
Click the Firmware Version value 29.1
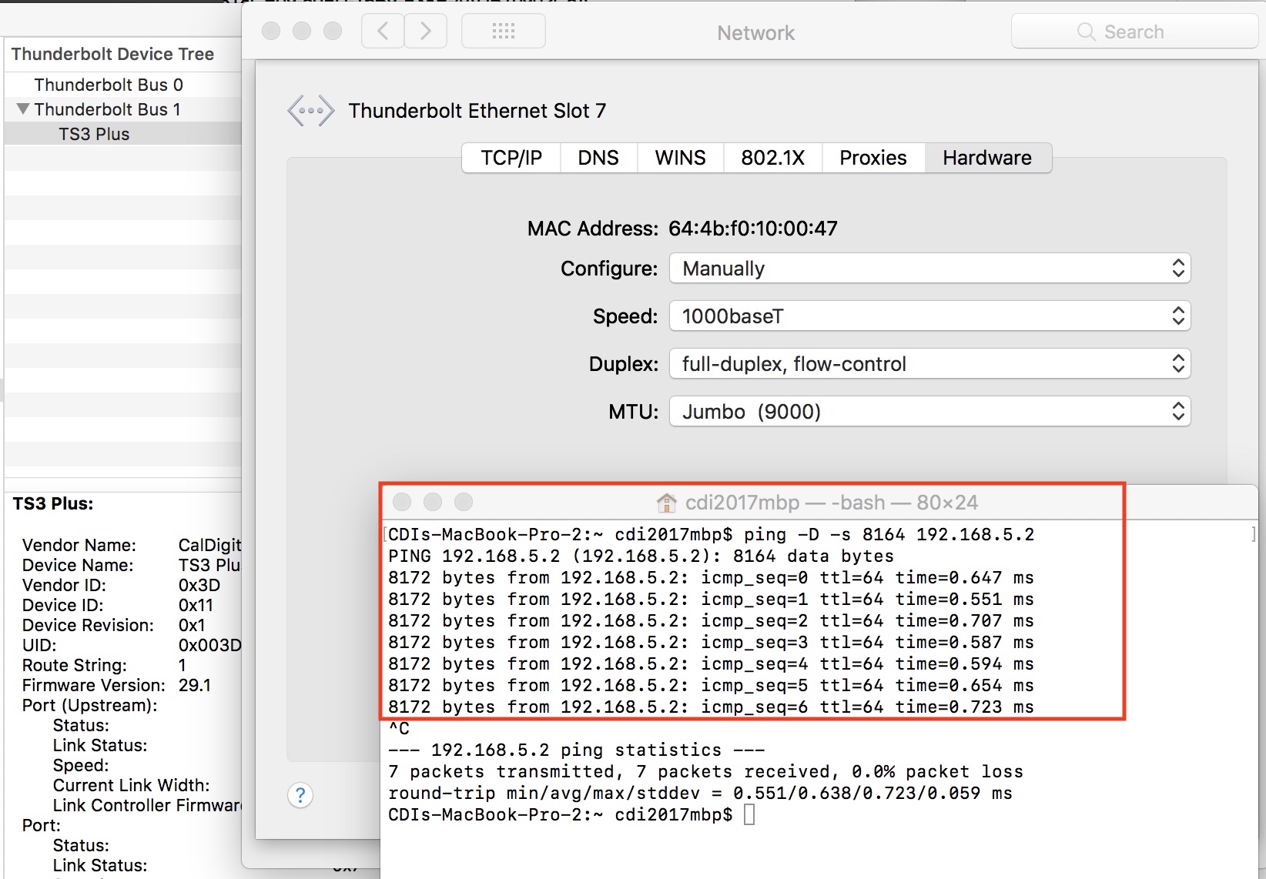(x=195, y=685)
